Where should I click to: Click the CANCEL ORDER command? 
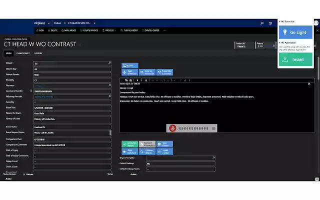coord(150,30)
